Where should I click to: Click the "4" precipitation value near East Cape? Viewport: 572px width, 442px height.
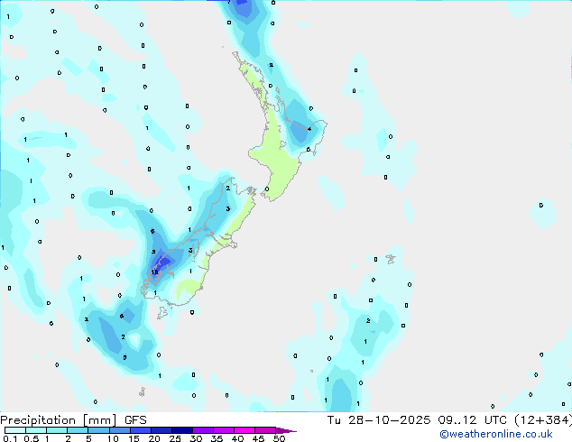click(x=309, y=129)
